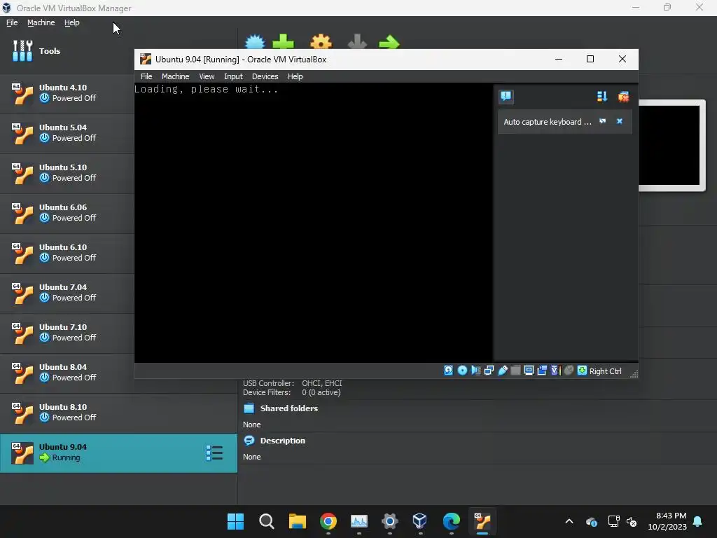This screenshot has height=538, width=717.
Task: Dismiss the Auto capture keyboard notification
Action: [x=620, y=121]
